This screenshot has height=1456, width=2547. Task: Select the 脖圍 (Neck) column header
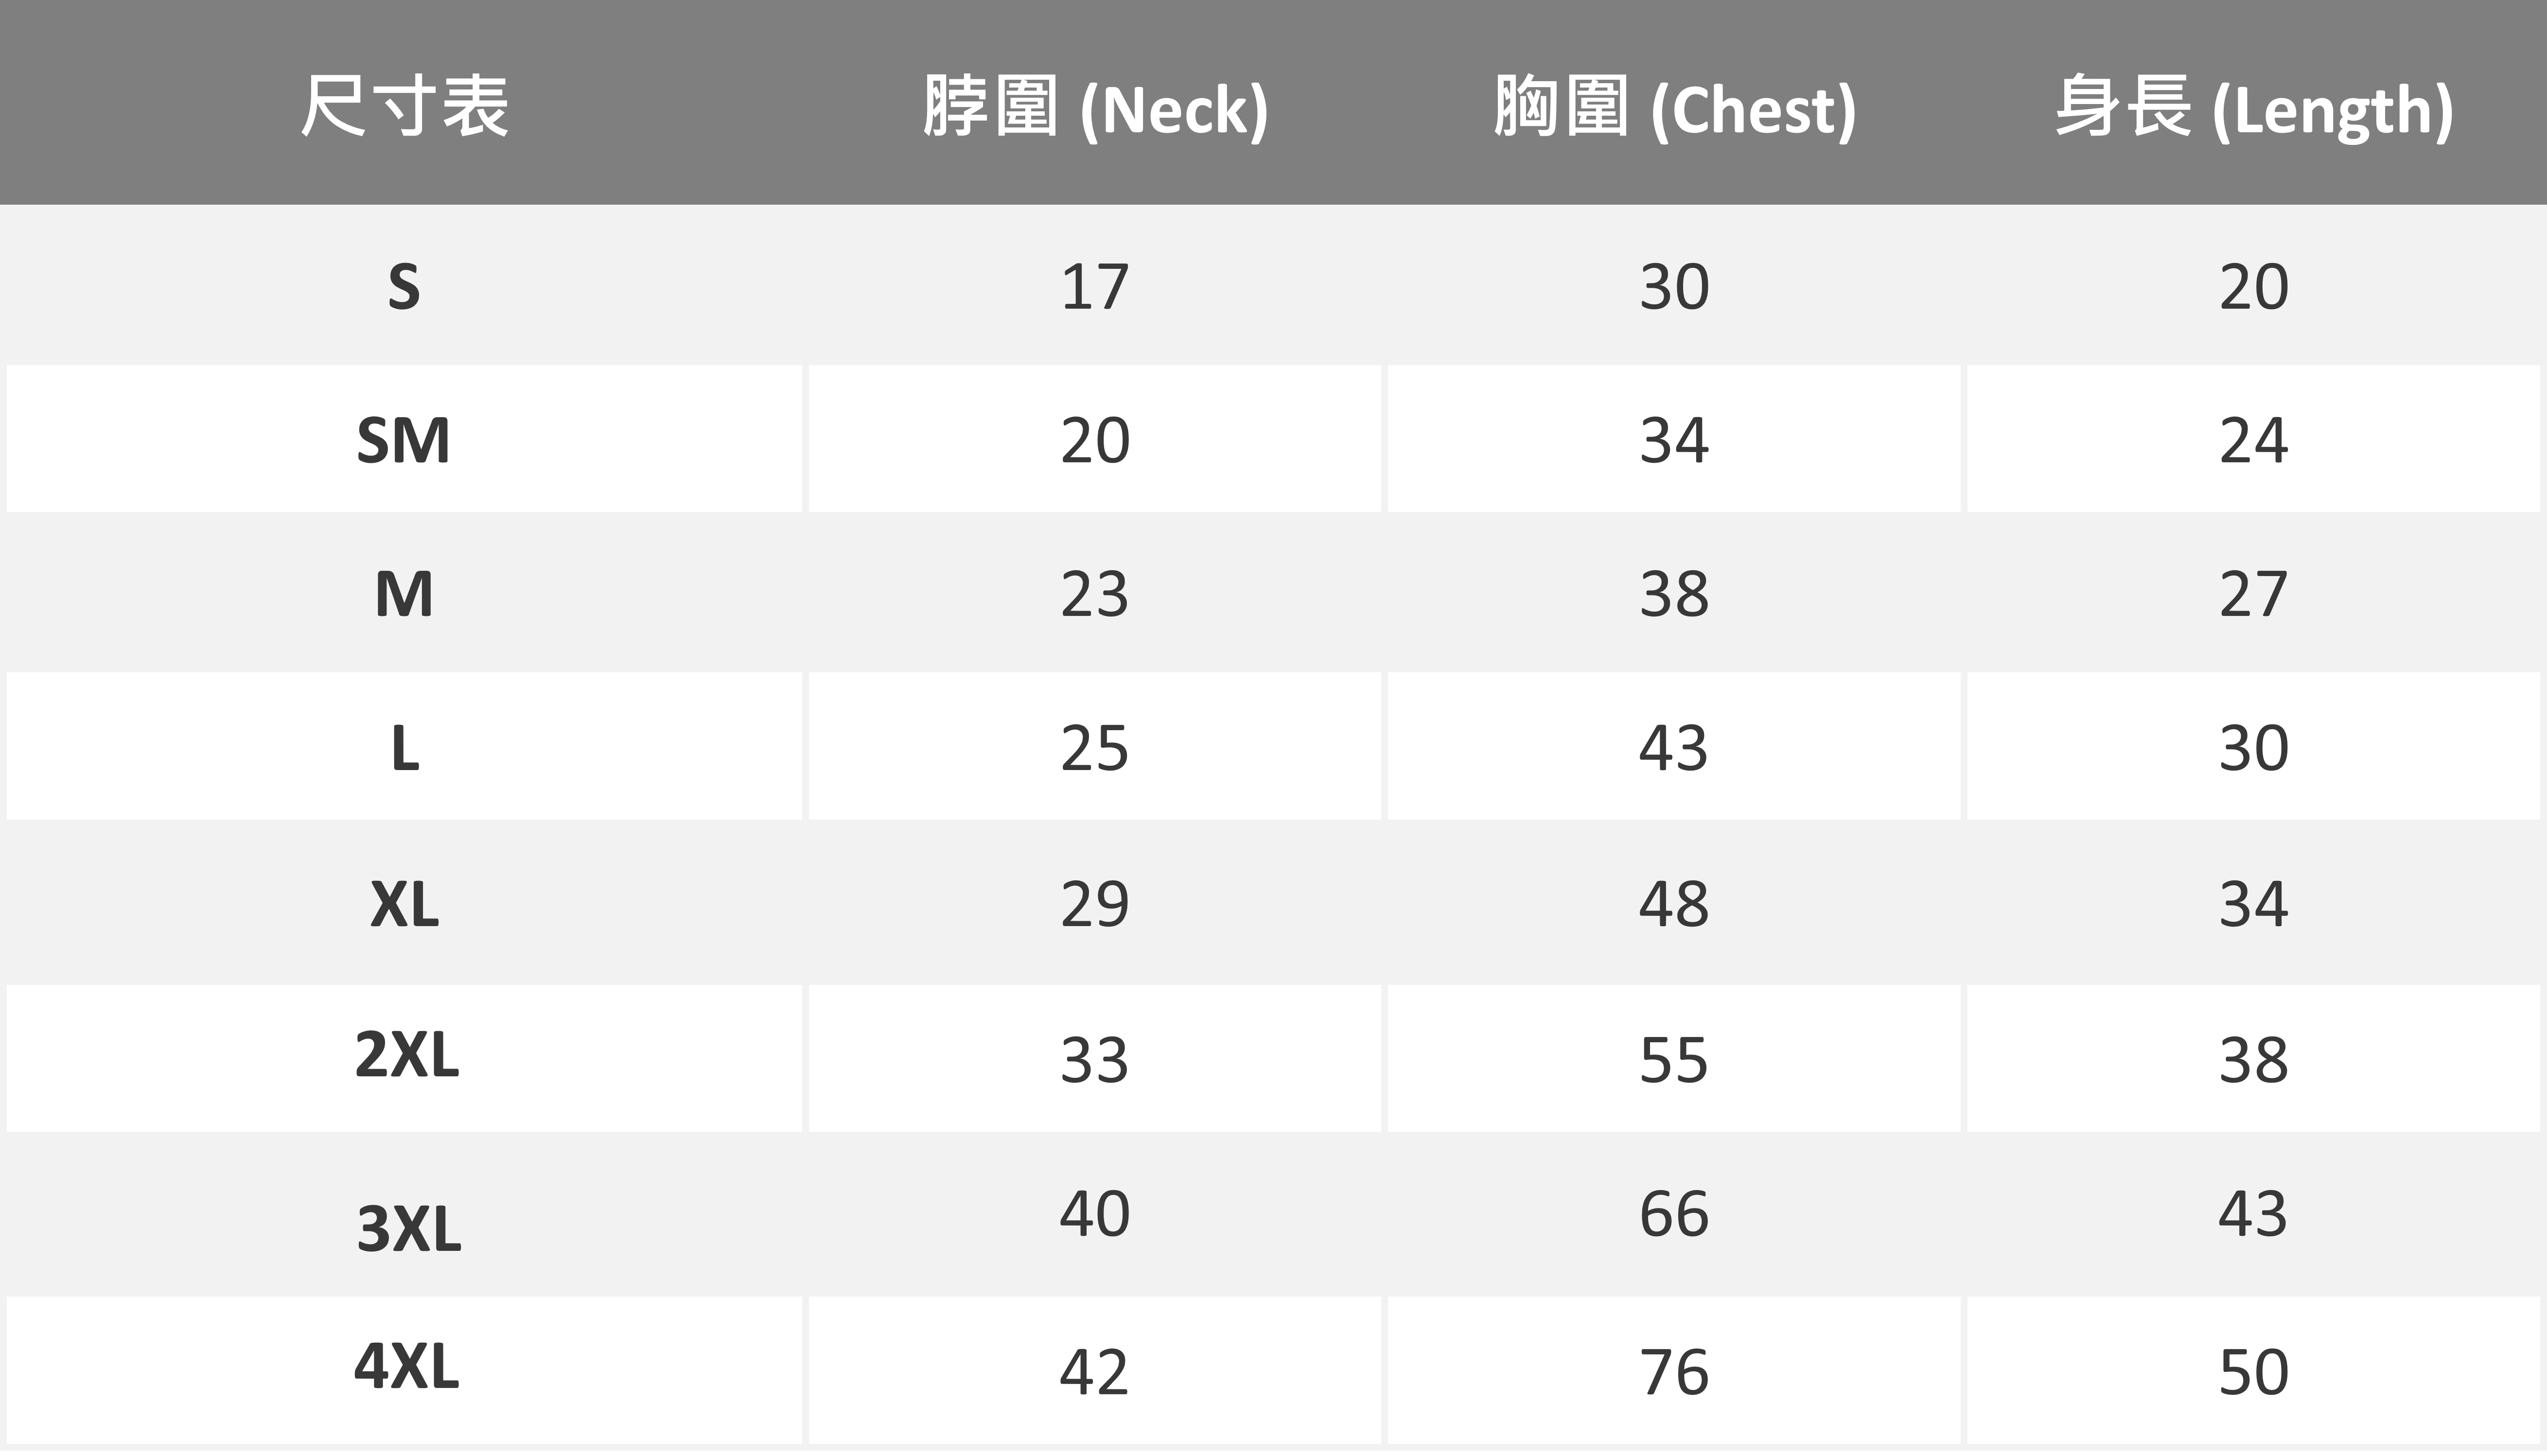[1095, 106]
